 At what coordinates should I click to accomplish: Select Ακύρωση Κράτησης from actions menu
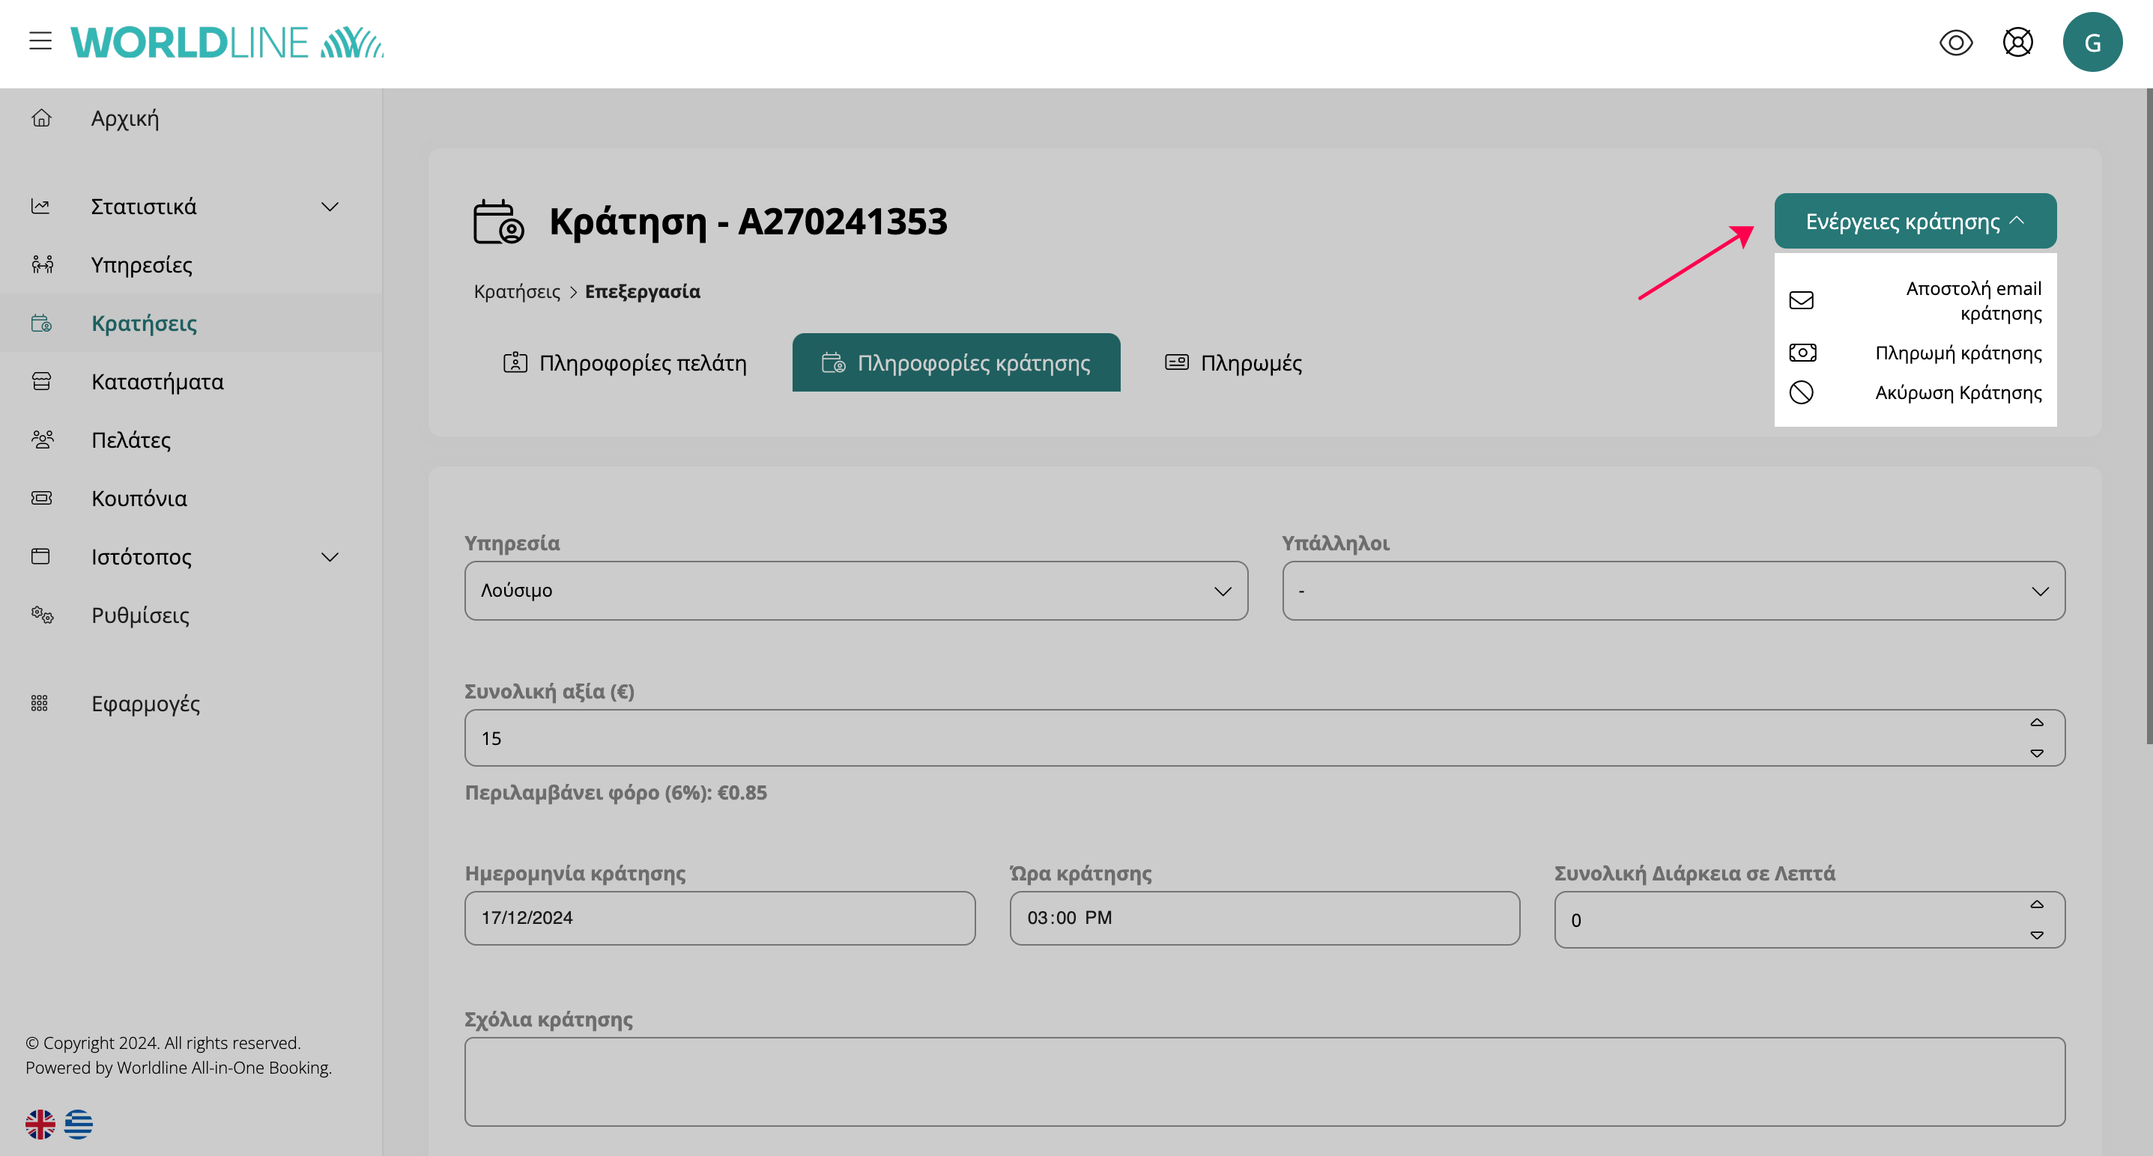pos(1957,392)
